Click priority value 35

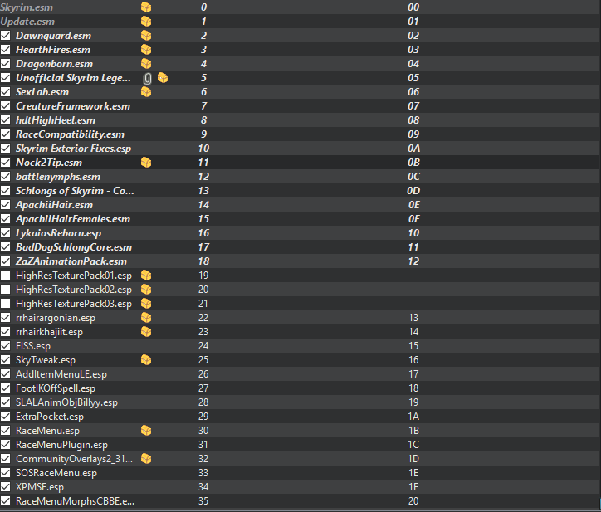203,501
